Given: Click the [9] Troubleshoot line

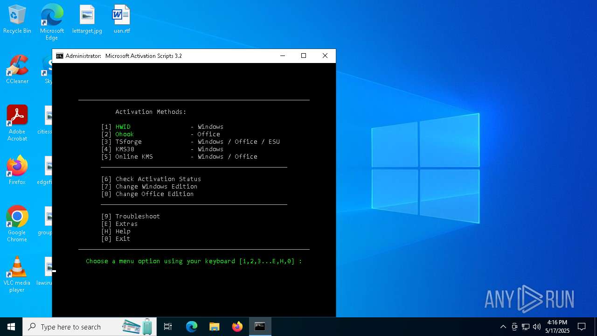Looking at the screenshot, I should 131,217.
